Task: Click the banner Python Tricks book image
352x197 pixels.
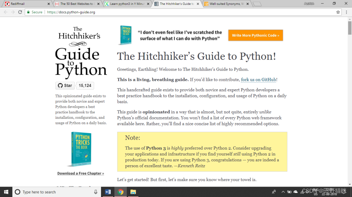Action: pyautogui.click(x=125, y=35)
